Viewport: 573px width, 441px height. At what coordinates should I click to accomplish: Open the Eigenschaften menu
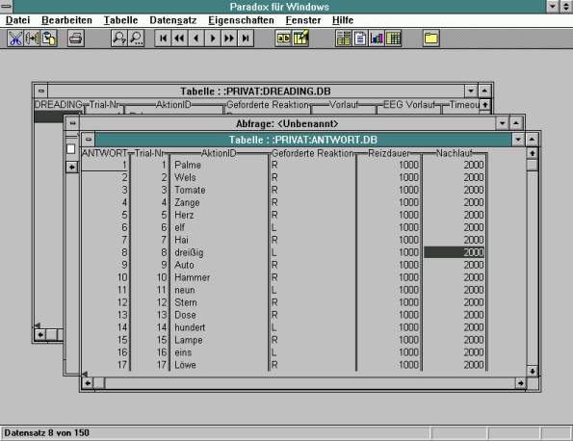(x=241, y=20)
